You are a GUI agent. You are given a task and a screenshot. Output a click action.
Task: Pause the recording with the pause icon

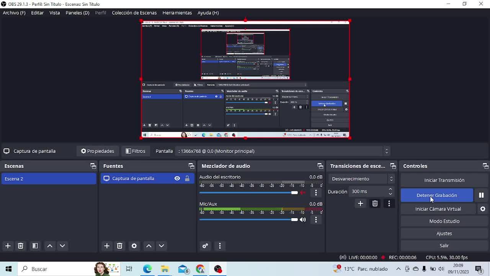481,195
